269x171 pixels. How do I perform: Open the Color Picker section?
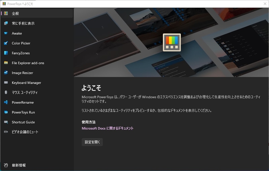click(37, 43)
